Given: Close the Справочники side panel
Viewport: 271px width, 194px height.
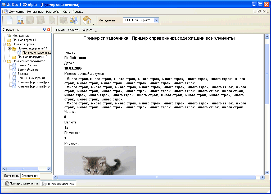Looking at the screenshot, I should pos(49,30).
